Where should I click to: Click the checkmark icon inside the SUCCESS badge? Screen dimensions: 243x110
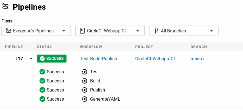(x=42, y=59)
